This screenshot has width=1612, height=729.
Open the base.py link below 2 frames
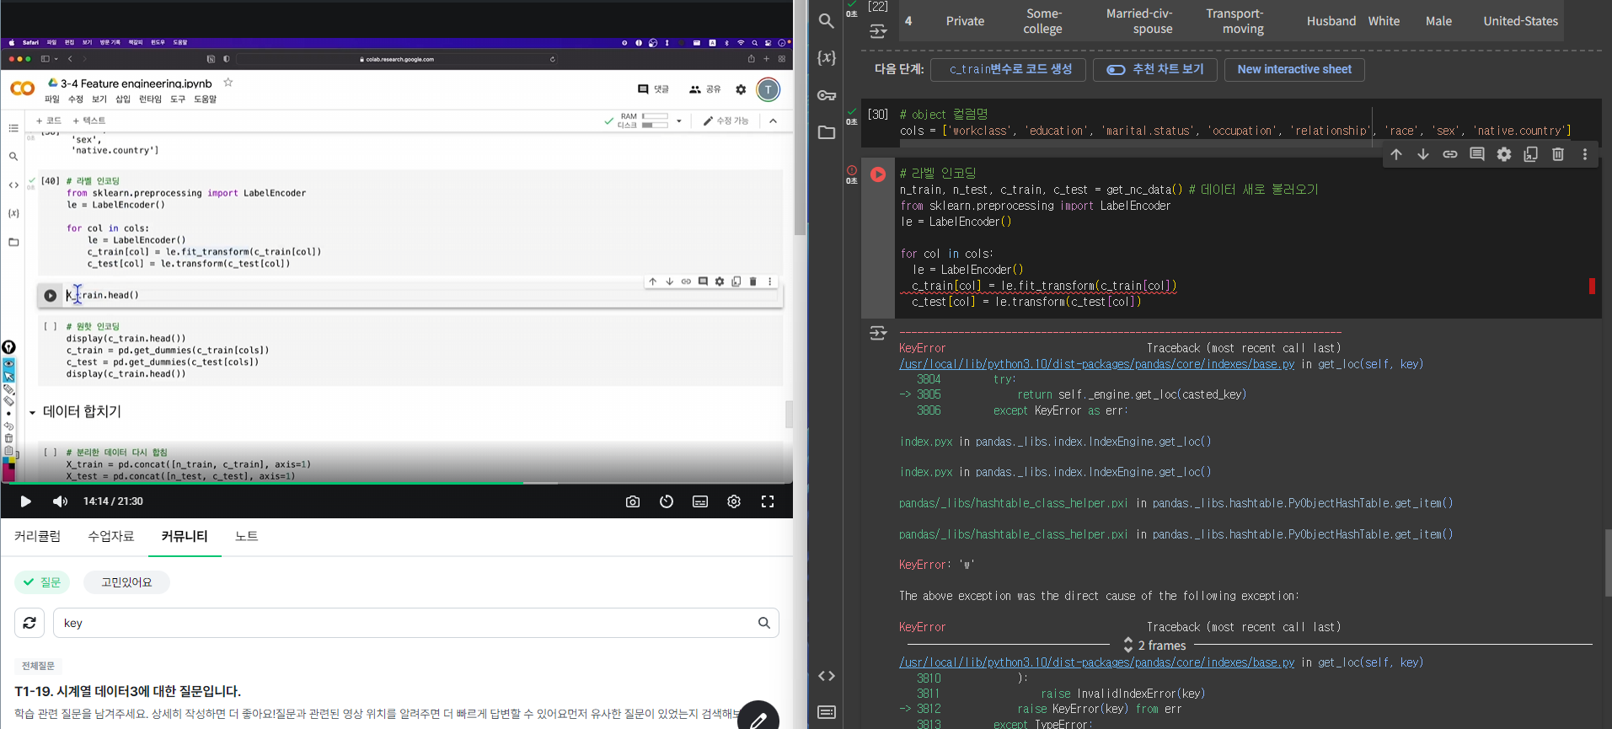[x=1096, y=662]
